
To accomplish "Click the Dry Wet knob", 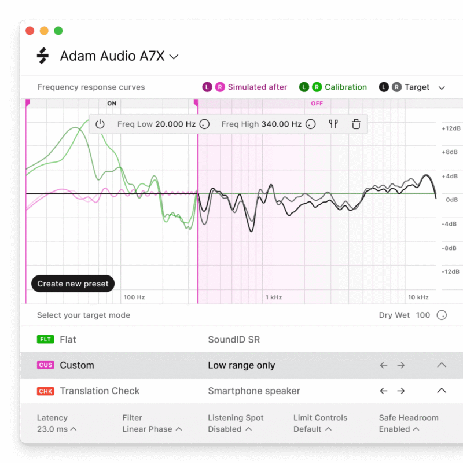I will pyautogui.click(x=442, y=315).
